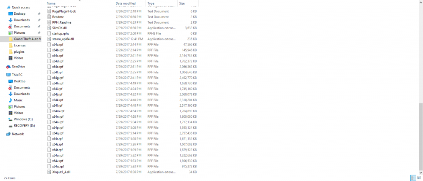
Task: Select the startup.rphs file icon
Action: [x=49, y=33]
